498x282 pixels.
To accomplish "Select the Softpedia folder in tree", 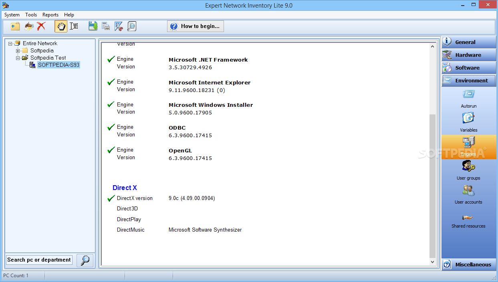I will tap(42, 51).
